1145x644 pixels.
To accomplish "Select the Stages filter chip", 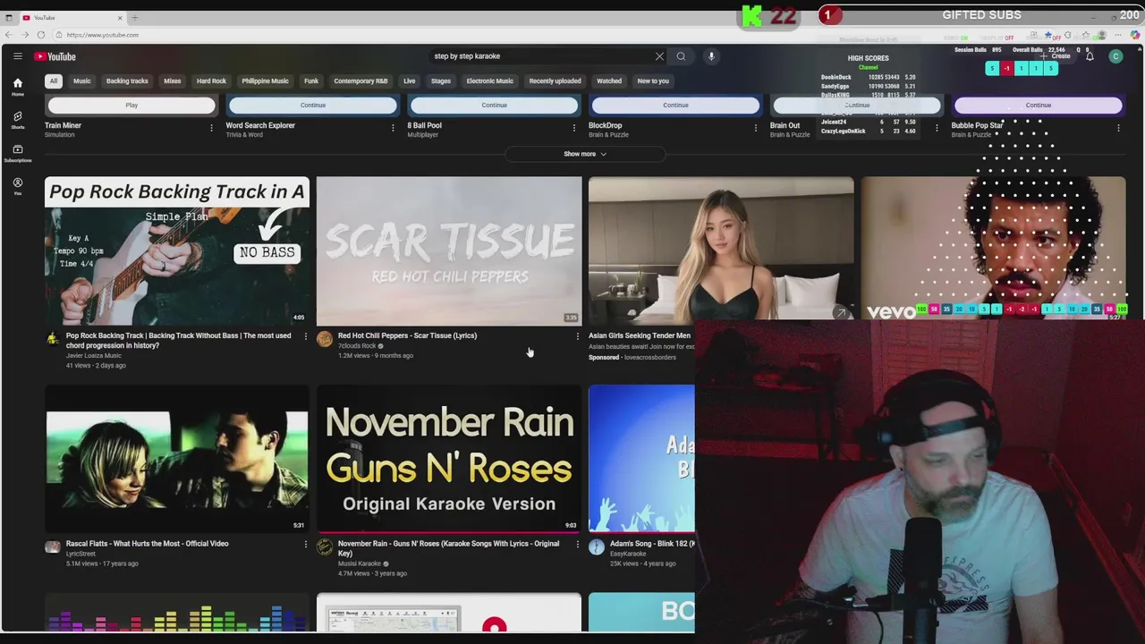I will (x=441, y=80).
